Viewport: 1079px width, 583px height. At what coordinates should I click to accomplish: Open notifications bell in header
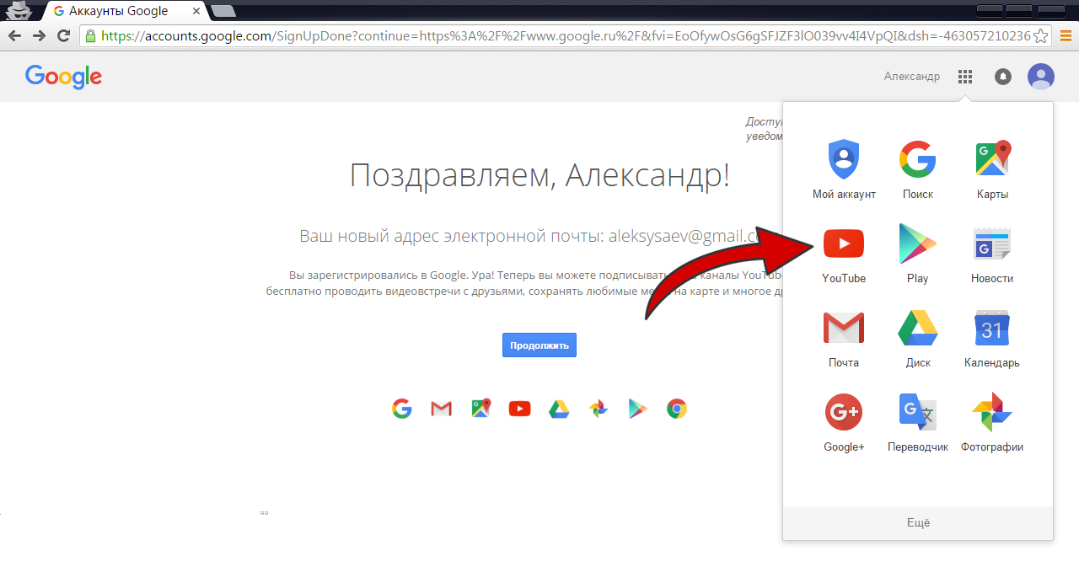click(1003, 77)
